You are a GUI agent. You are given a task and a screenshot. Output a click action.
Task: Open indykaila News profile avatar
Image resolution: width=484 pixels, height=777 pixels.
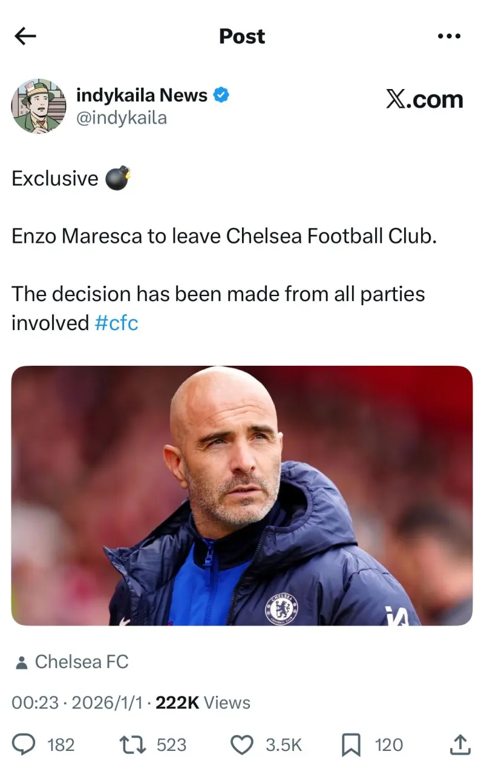click(39, 106)
